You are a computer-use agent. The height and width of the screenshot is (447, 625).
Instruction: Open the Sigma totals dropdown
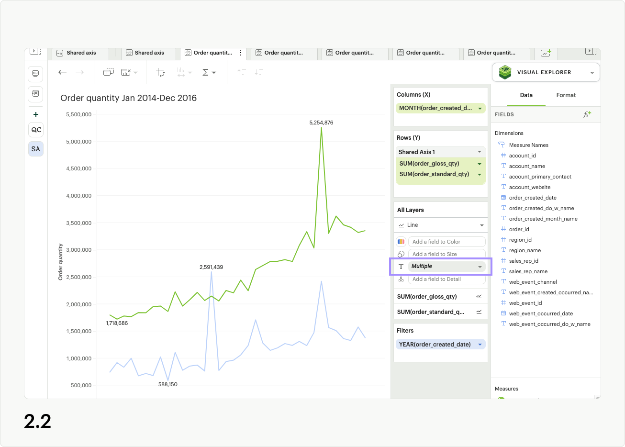click(209, 72)
